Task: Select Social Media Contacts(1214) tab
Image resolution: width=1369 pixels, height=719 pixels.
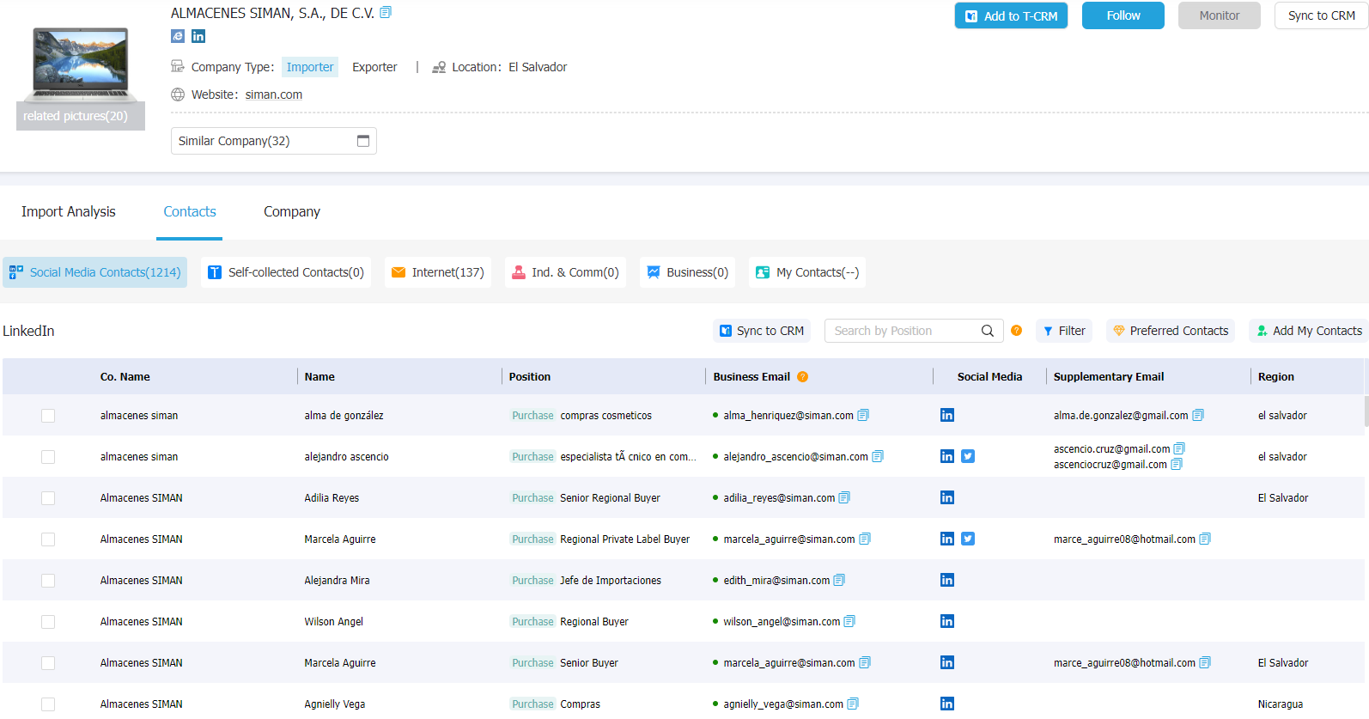Action: (x=95, y=272)
